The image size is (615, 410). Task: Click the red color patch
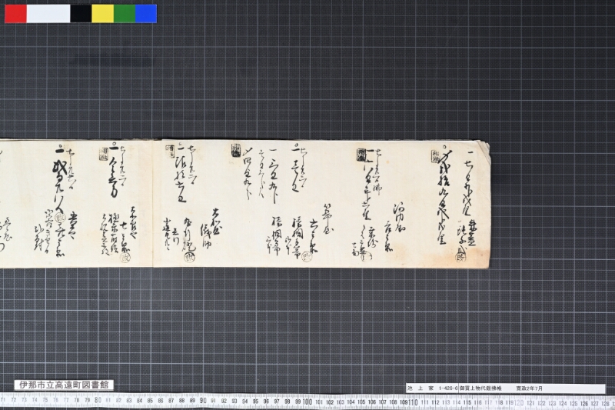[x=15, y=13]
